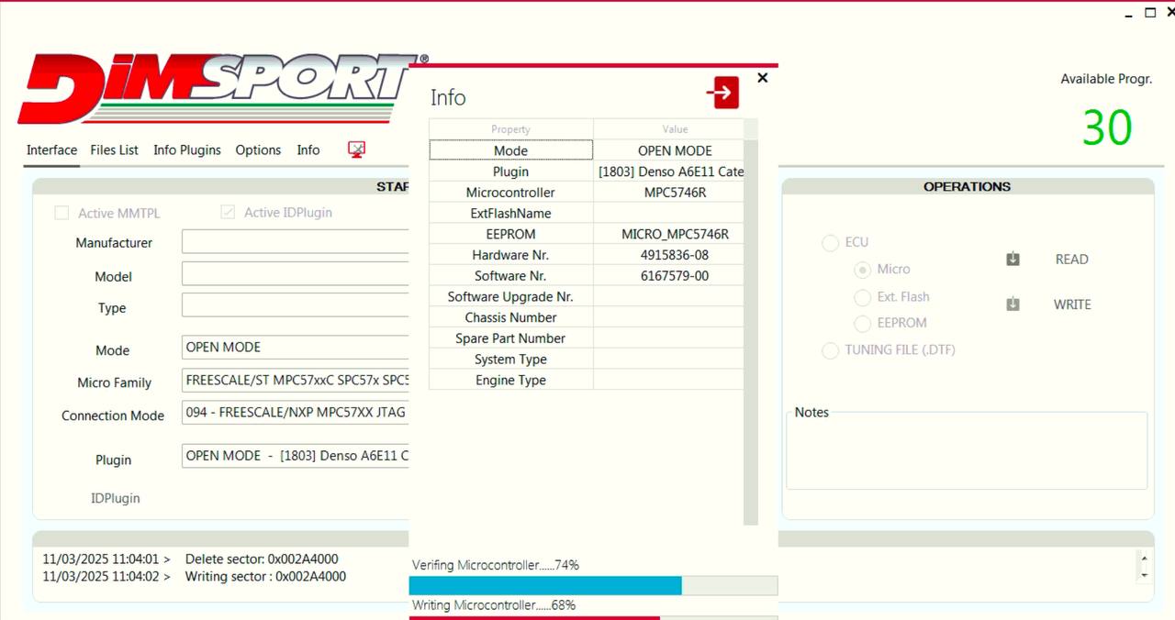The image size is (1175, 620).
Task: Select the Mode property cell
Action: [x=510, y=150]
